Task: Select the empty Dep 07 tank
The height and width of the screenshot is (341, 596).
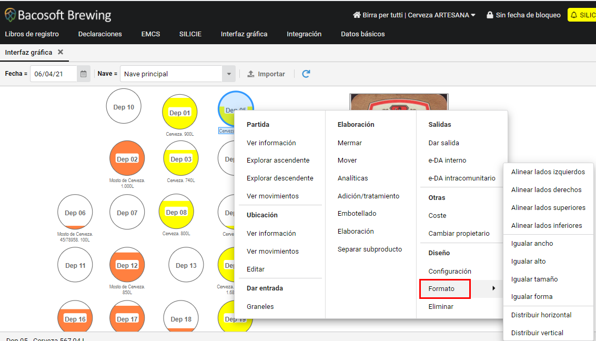Action: 127,212
